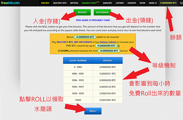The image size is (183, 120).
Task: Click the 9986 - 9993 cell
Action: coord(78,80)
